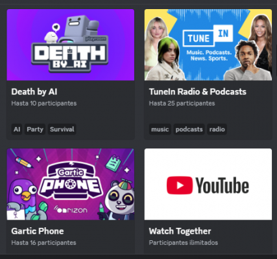Screen dimensions: 277x259
Task: Open the Watch Together title
Action: (x=180, y=231)
